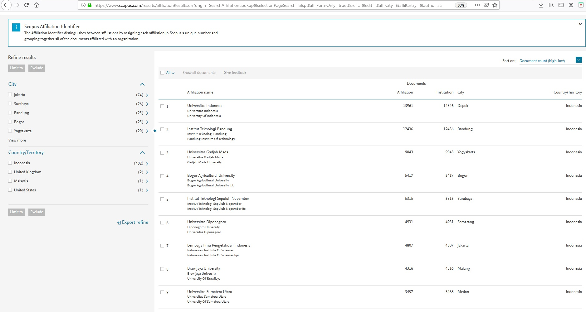586x312 pixels.
Task: Open Bandung city filter arrow
Action: pyautogui.click(x=147, y=113)
